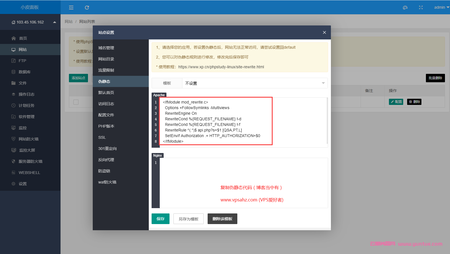The height and width of the screenshot is (254, 450).
Task: Open the FTP section in sidebar
Action: coord(22,61)
